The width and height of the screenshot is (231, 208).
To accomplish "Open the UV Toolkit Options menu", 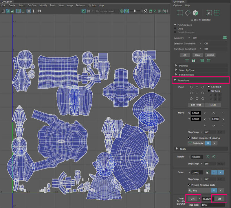I will 177,5.
